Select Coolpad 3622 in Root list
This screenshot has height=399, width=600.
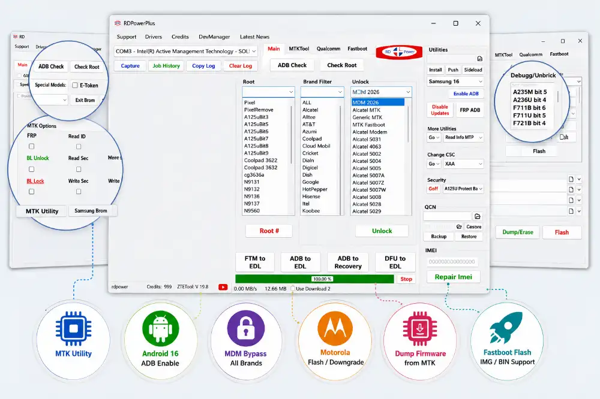click(x=260, y=160)
